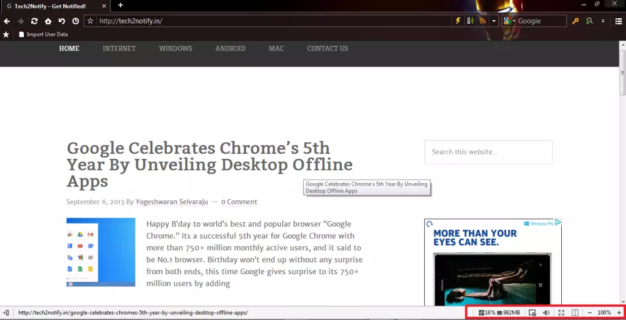Open the 0 Comment link
626x320 pixels.
(x=239, y=202)
